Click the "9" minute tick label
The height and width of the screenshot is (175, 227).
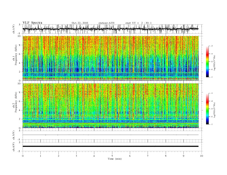point(183,156)
